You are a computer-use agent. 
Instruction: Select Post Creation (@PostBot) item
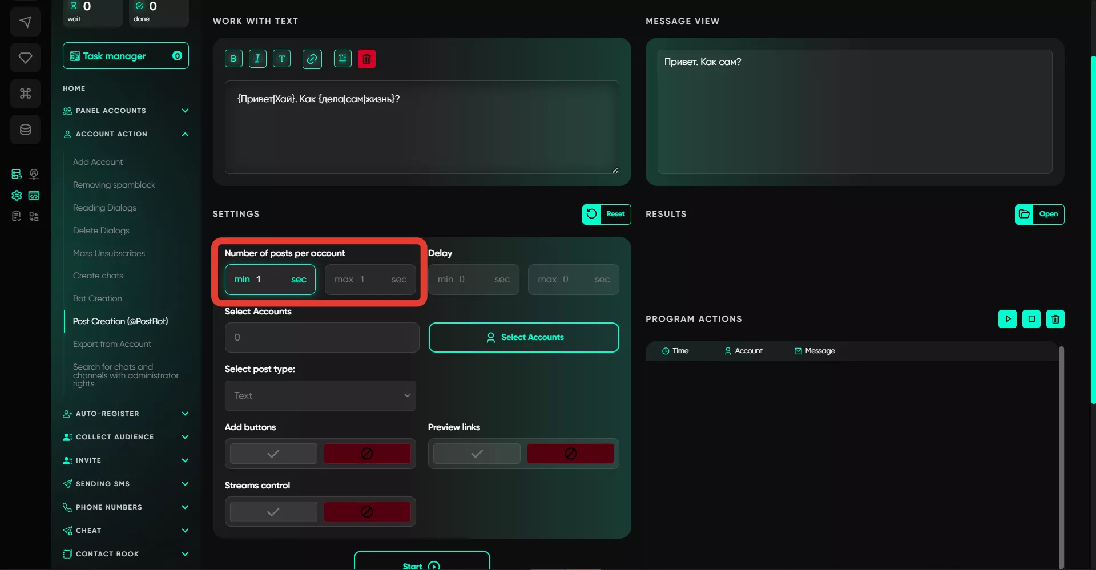[x=120, y=321]
